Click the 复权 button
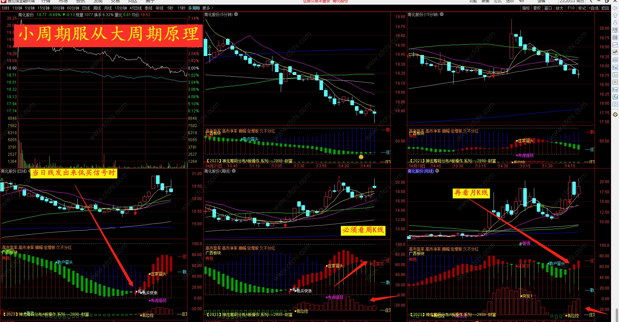Viewport: 619px width, 322px height. (x=537, y=8)
